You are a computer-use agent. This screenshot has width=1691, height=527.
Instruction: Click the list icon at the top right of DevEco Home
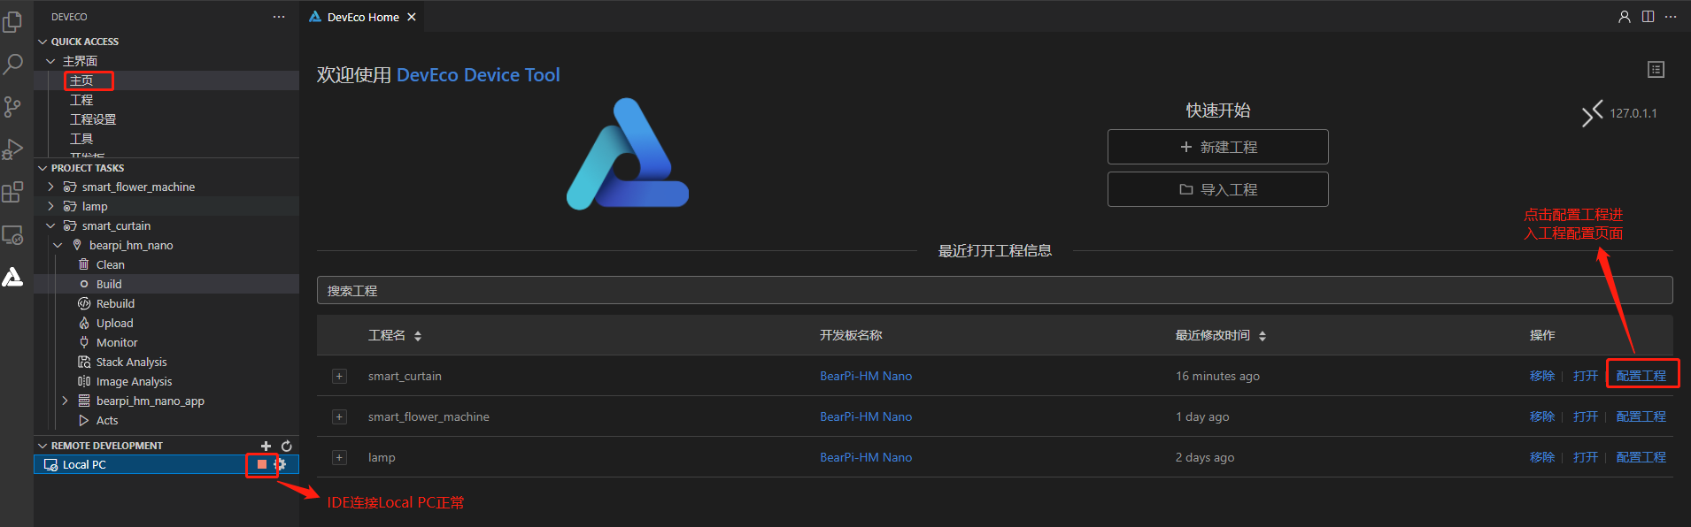coord(1656,70)
